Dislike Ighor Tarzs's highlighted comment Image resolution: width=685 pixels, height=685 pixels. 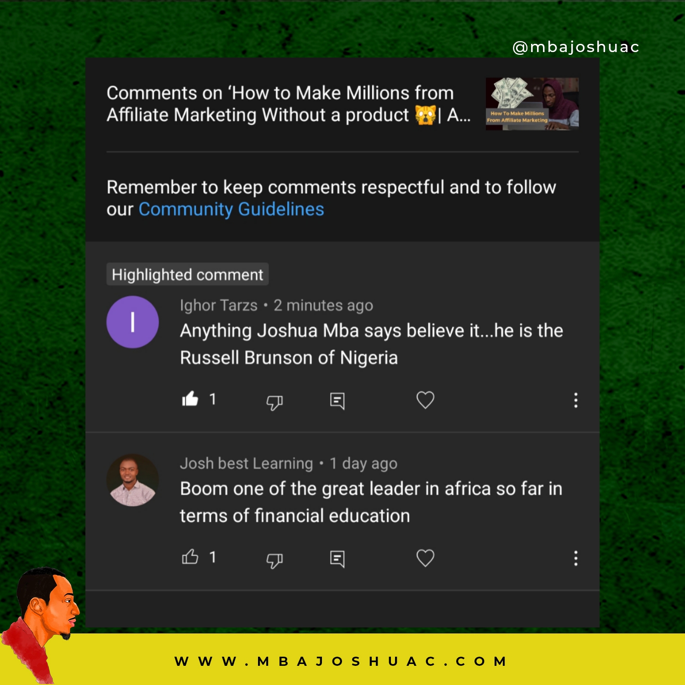click(x=274, y=402)
